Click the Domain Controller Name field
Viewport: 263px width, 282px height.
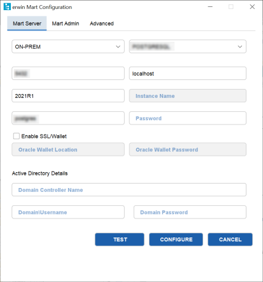point(129,190)
